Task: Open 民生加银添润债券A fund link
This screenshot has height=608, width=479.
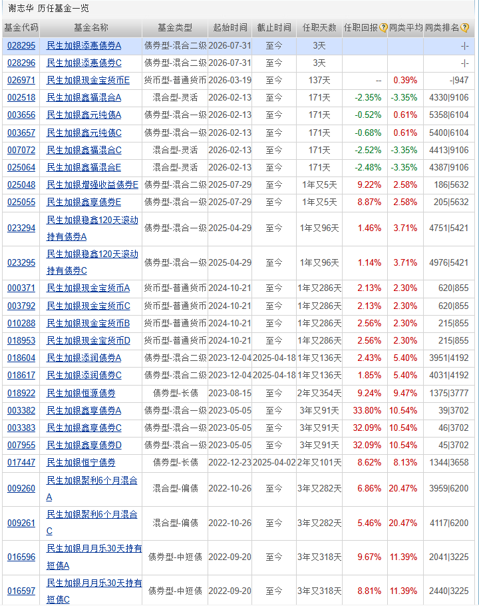Action: tap(84, 358)
